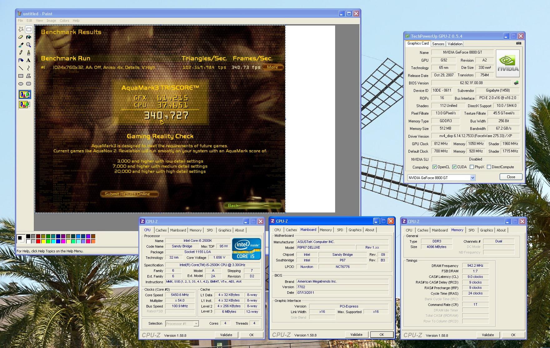
Task: Open the View menu in Paint
Action: (x=39, y=21)
